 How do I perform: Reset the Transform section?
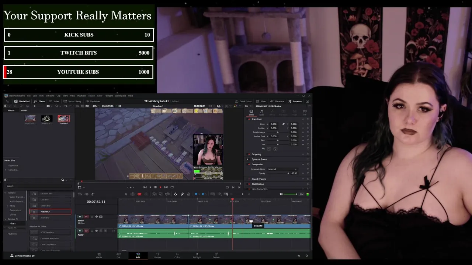[x=308, y=119]
